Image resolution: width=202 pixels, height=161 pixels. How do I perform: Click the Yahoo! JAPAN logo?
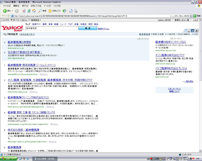[x=13, y=28]
